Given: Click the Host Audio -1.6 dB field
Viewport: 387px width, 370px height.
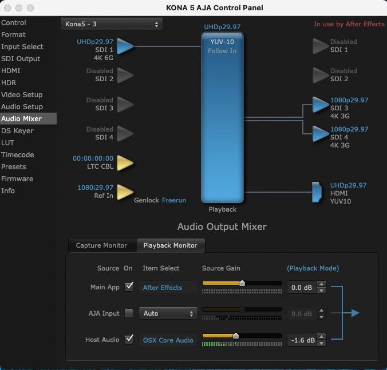Looking at the screenshot, I should (x=302, y=340).
